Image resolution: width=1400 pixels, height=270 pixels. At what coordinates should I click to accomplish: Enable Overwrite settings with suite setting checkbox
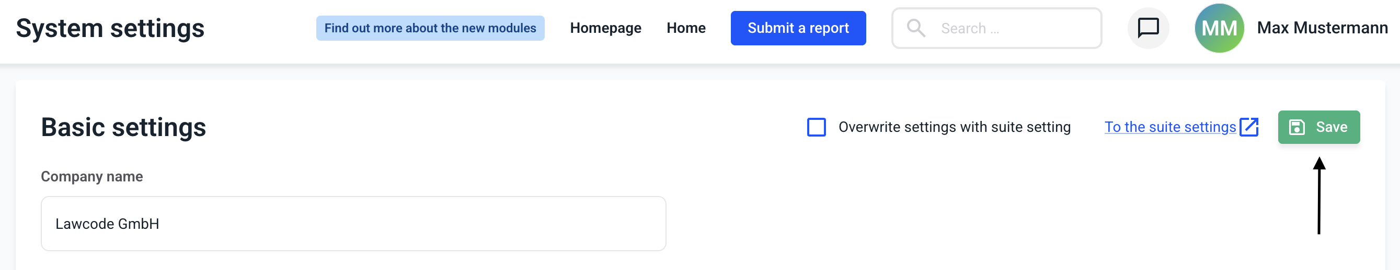tap(816, 127)
